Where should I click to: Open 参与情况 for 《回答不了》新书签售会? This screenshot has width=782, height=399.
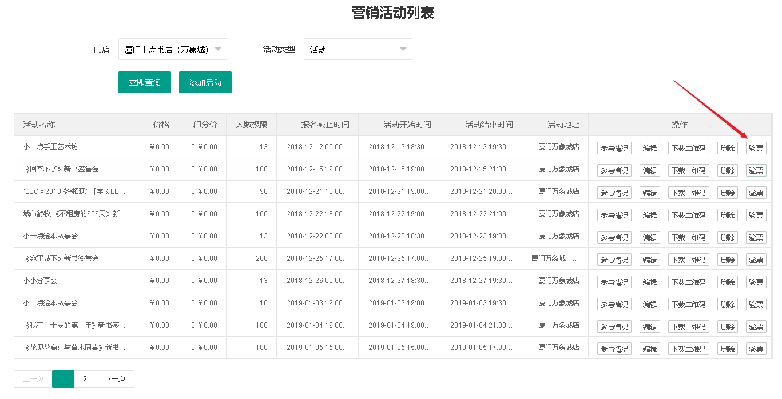pos(614,170)
